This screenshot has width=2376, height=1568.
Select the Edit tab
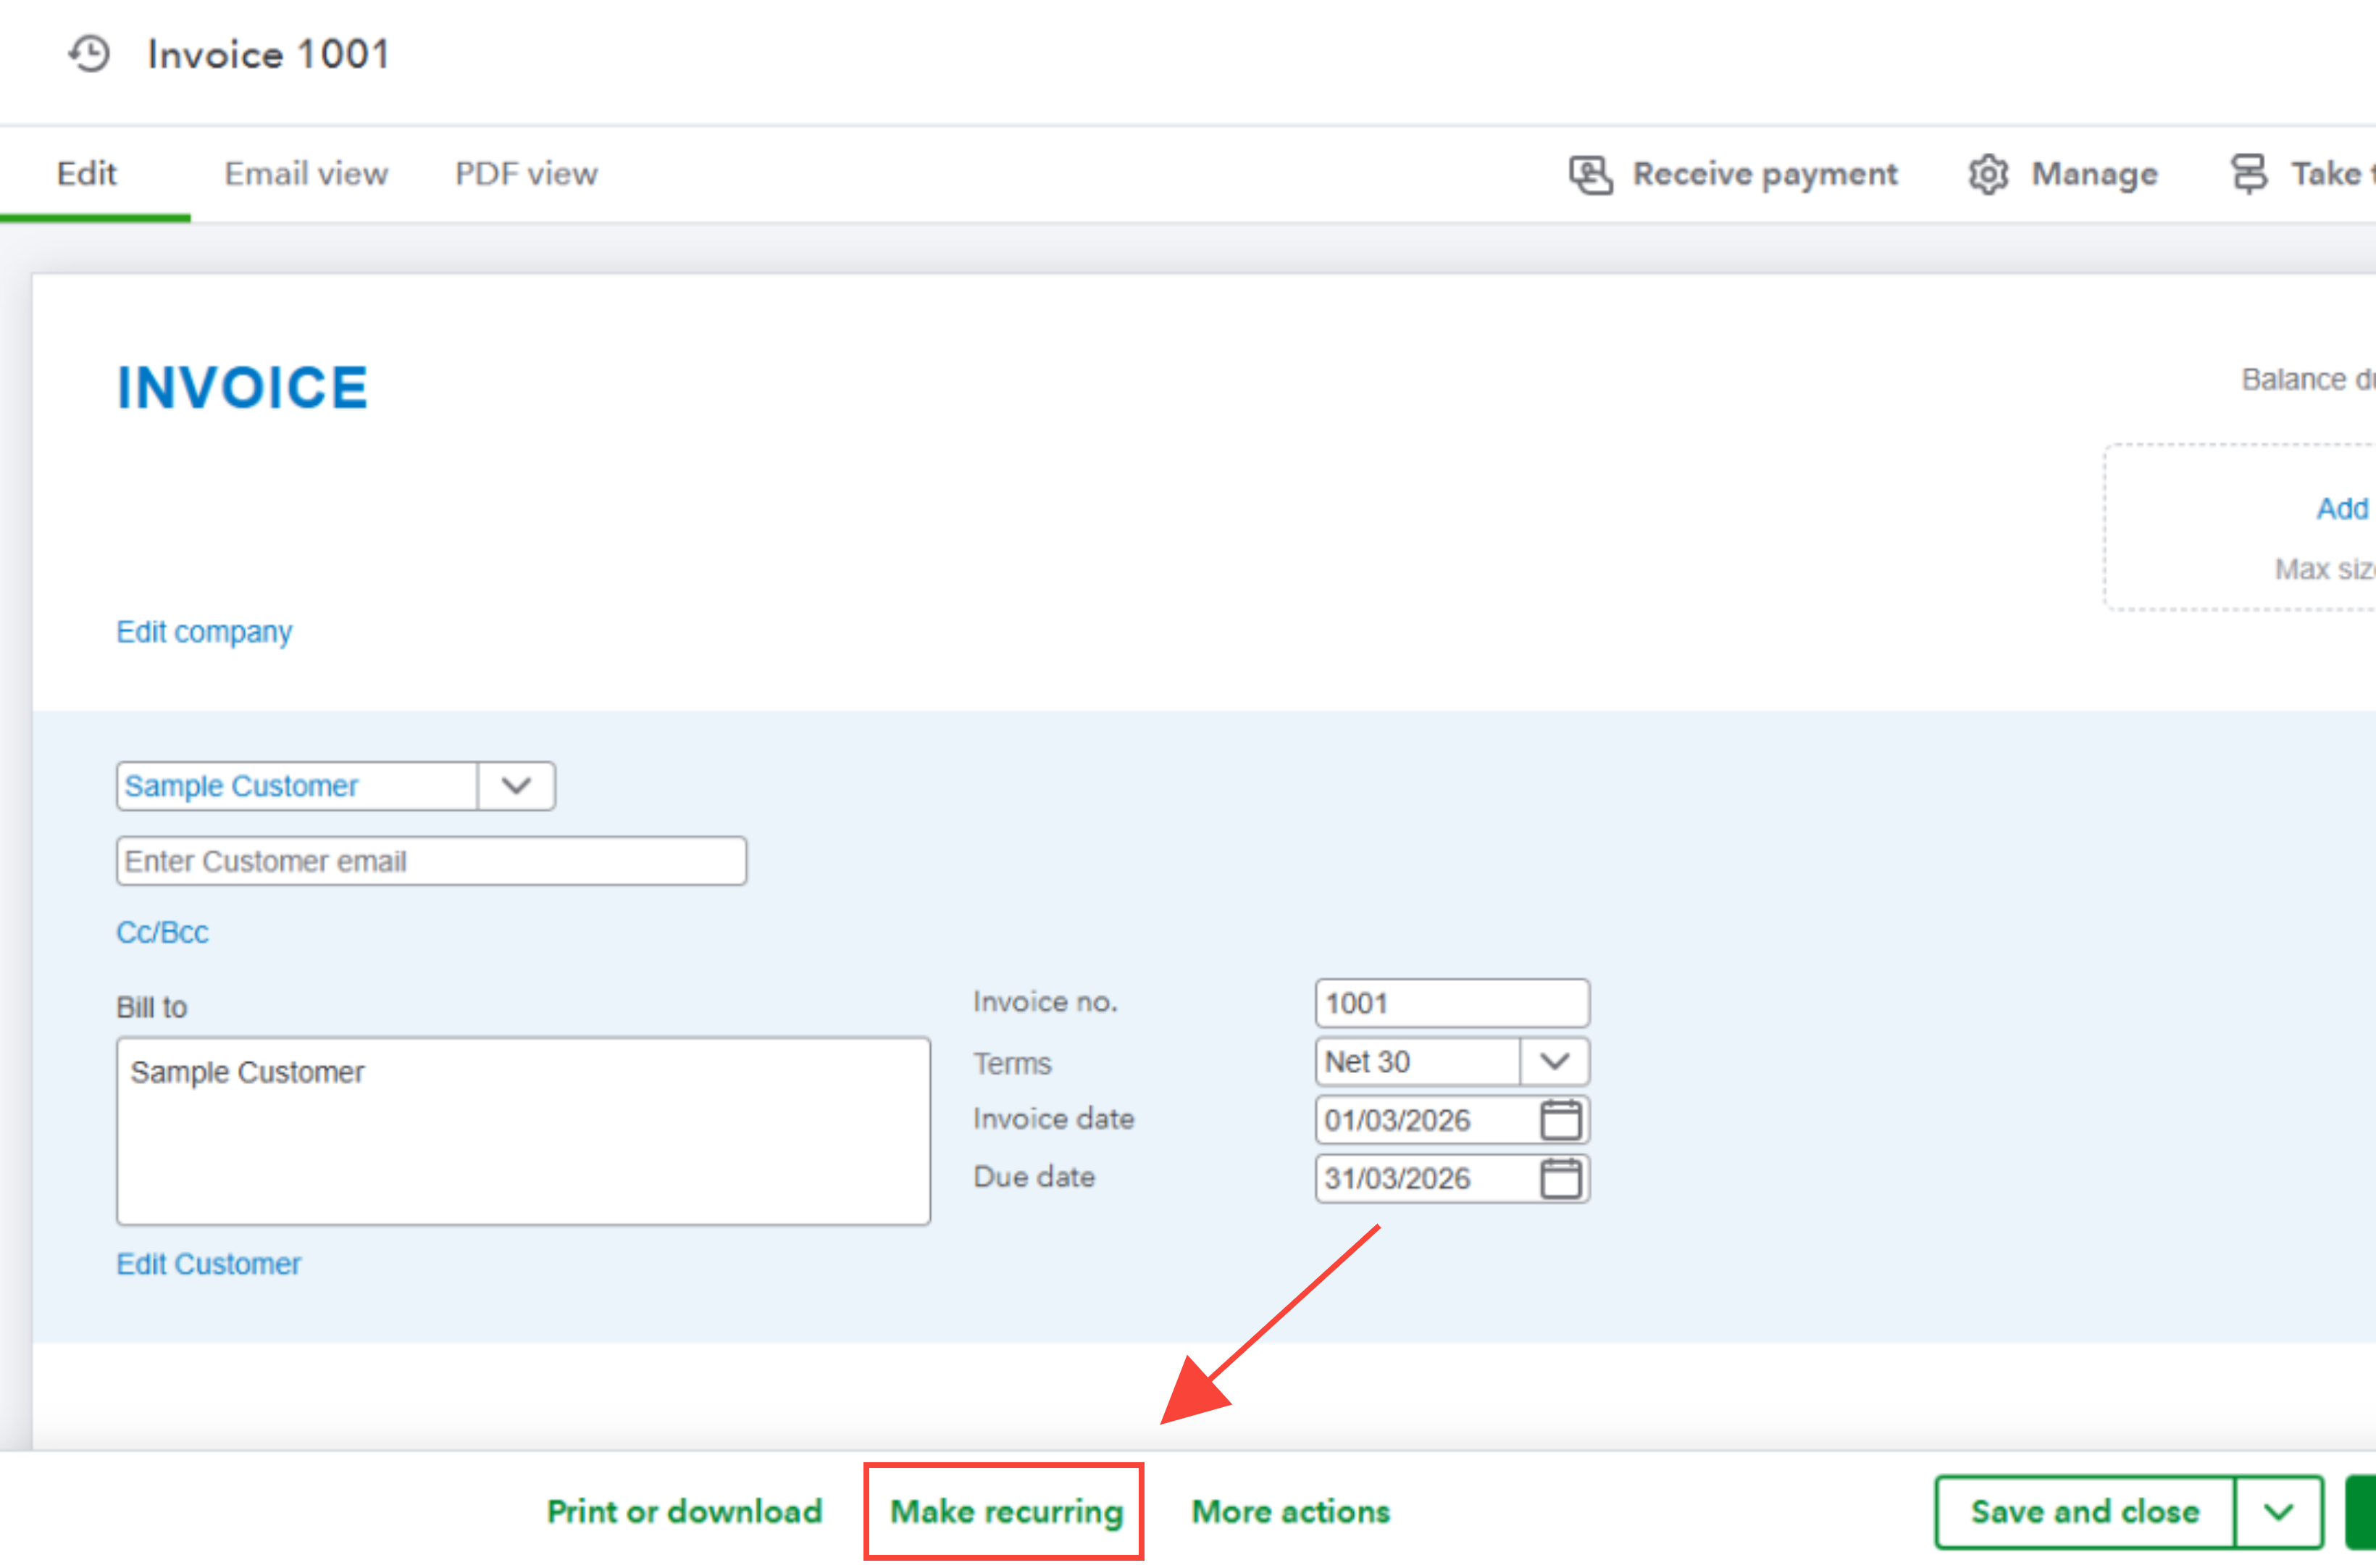[87, 174]
